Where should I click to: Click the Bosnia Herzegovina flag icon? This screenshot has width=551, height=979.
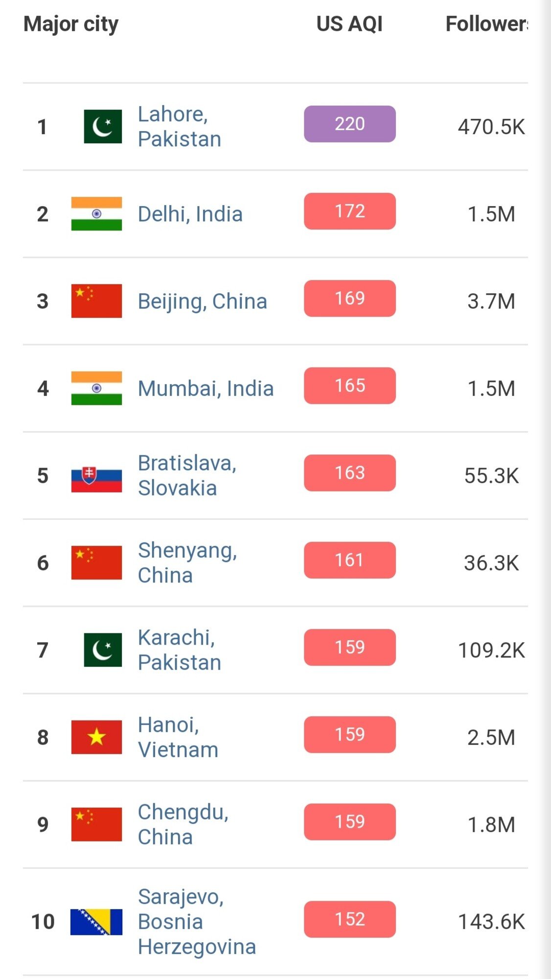[x=96, y=922]
